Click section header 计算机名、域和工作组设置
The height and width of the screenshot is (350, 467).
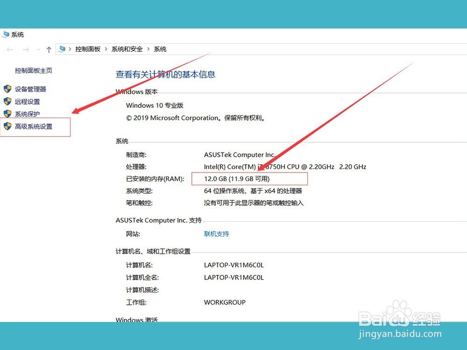tap(153, 252)
